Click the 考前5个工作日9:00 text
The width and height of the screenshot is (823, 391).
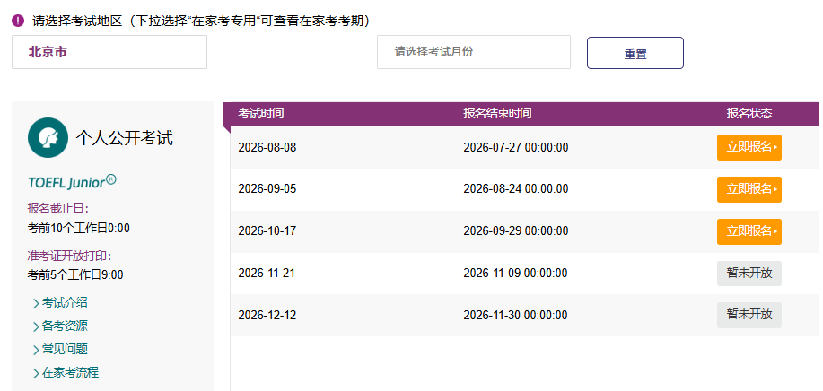click(x=75, y=274)
